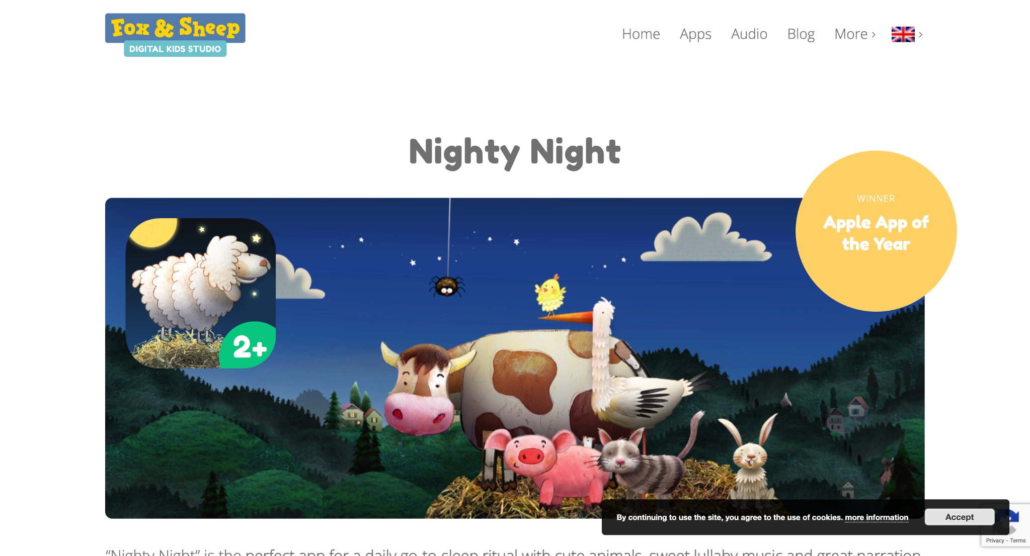Image resolution: width=1030 pixels, height=556 pixels.
Task: Open the Blog page
Action: (801, 34)
